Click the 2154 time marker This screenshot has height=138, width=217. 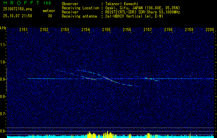(86, 30)
